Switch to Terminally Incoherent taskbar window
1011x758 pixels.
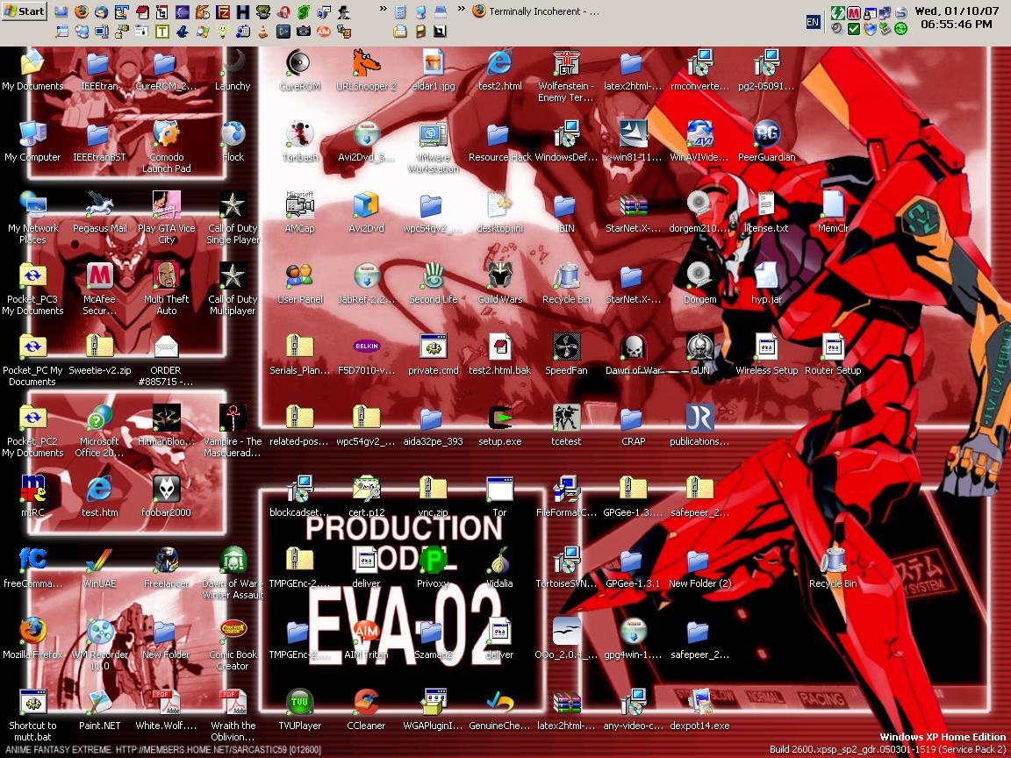point(537,11)
